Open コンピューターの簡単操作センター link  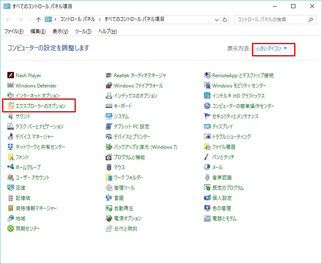pyautogui.click(x=243, y=106)
